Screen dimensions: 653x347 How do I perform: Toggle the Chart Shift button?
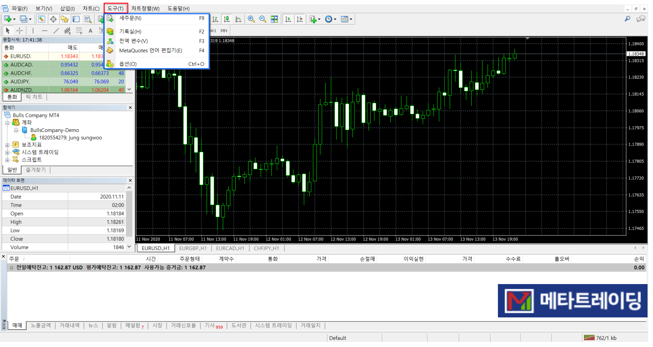[300, 19]
